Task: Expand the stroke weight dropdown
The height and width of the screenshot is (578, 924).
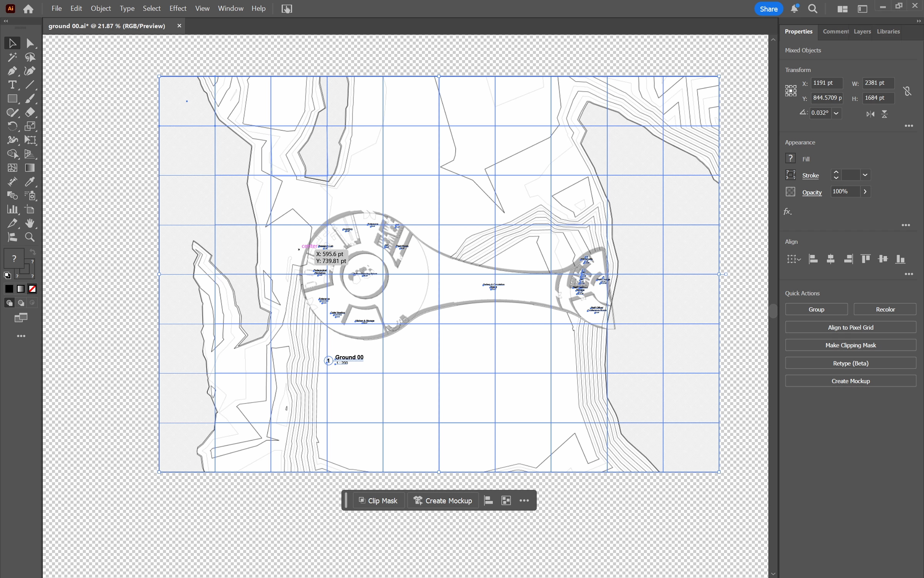Action: tap(865, 175)
